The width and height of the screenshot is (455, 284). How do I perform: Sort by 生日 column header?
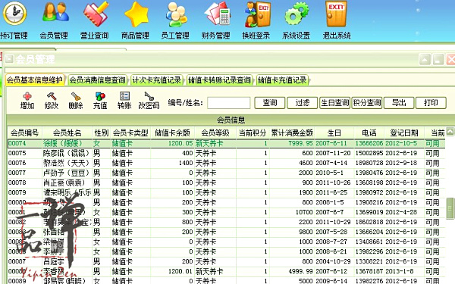(x=334, y=133)
